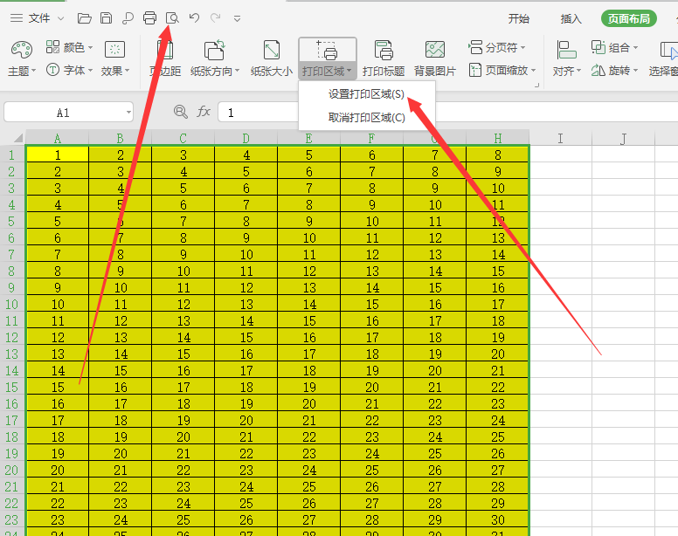Expand the 效果 dropdown arrow
Image resolution: width=678 pixels, height=536 pixels.
pos(128,71)
